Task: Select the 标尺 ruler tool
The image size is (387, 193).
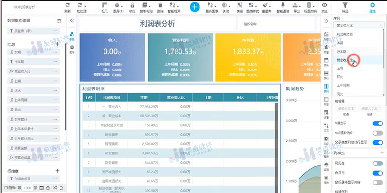Action: 104,5
